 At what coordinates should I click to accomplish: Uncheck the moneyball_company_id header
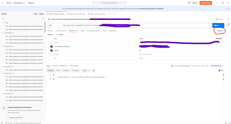tap(52, 47)
